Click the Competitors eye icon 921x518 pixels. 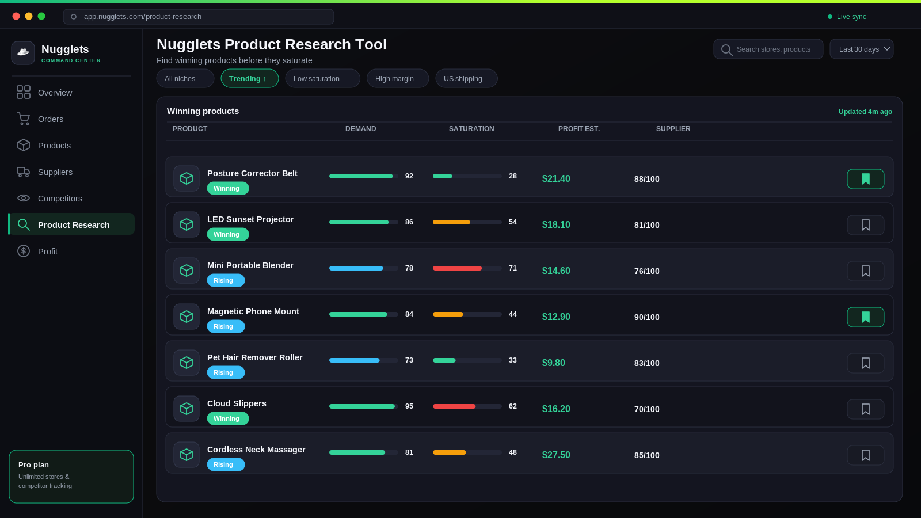[24, 198]
